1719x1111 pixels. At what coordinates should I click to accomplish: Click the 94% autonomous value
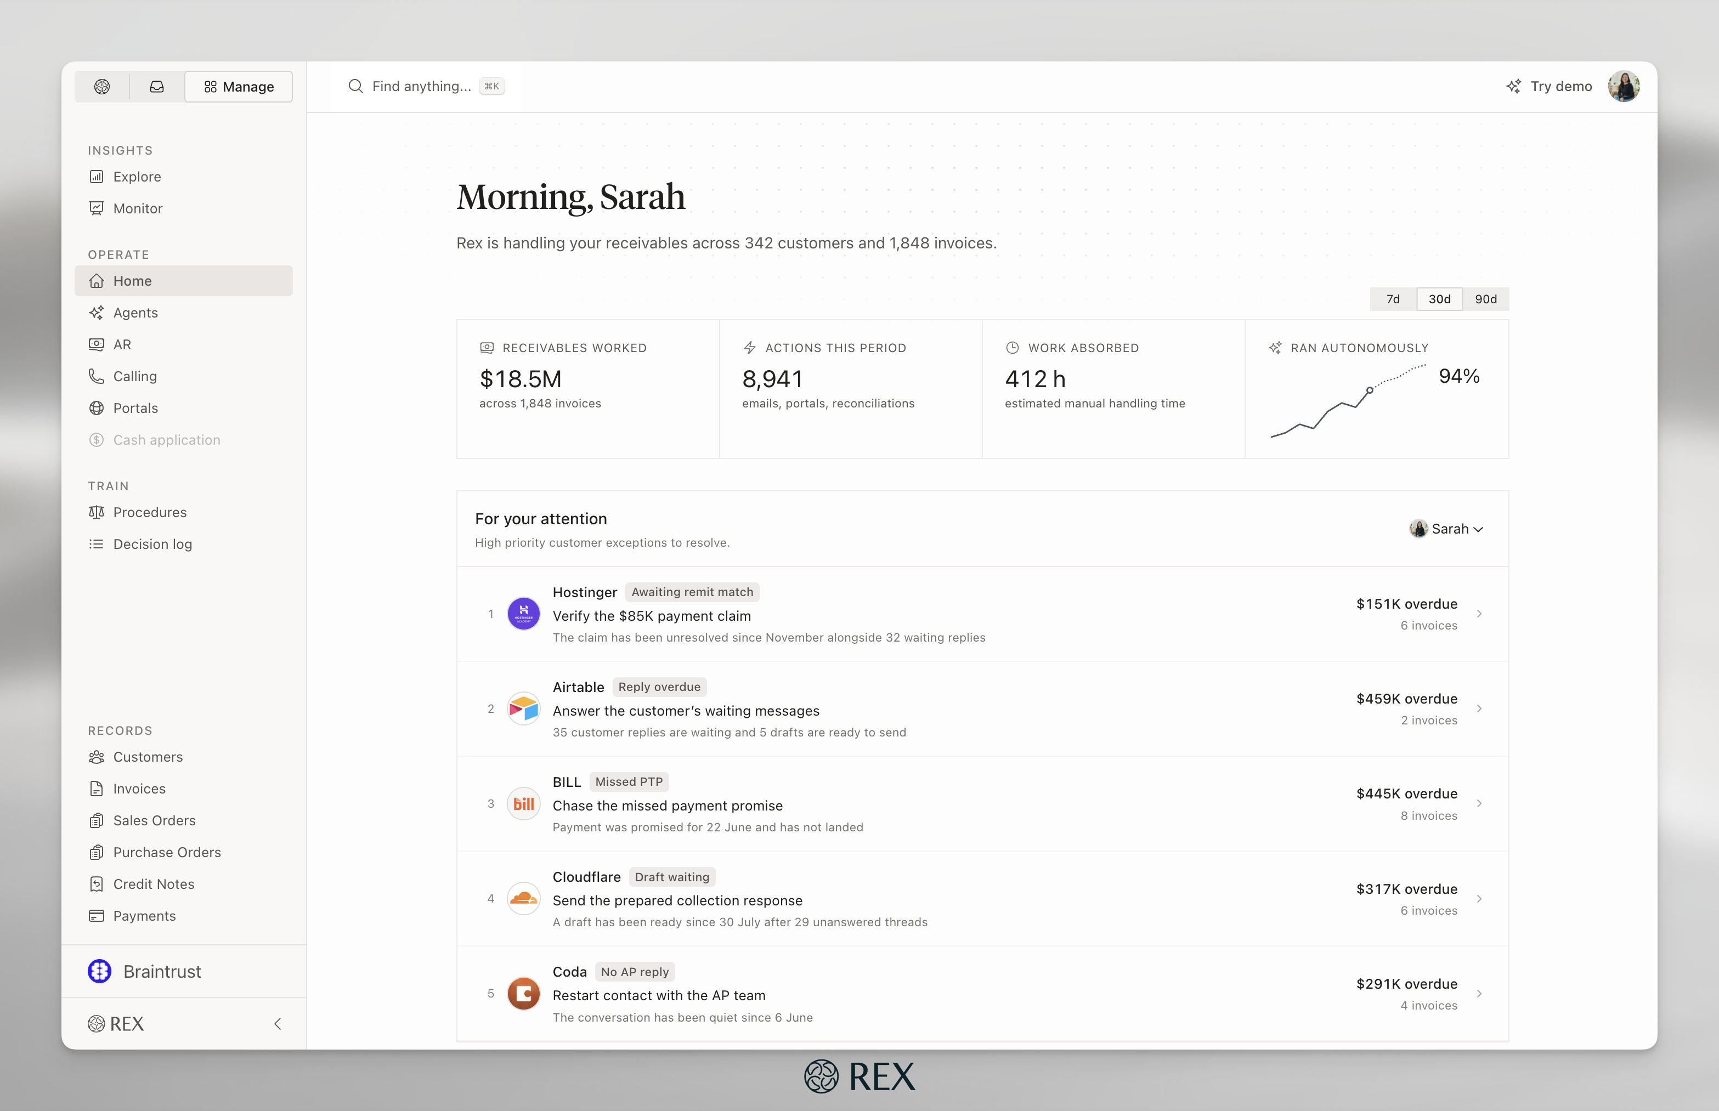(x=1459, y=377)
